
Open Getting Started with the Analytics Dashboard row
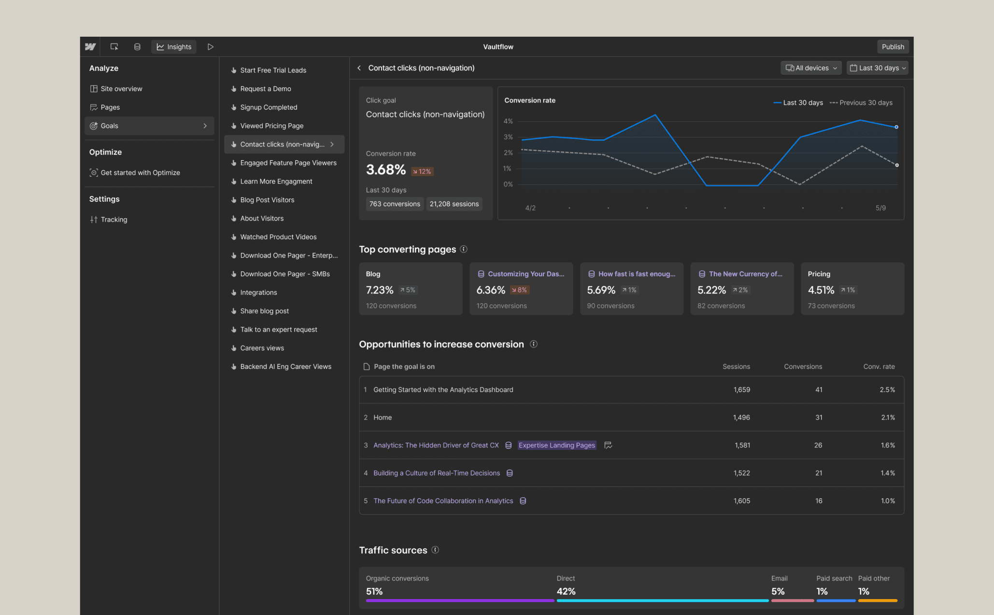[631, 390]
